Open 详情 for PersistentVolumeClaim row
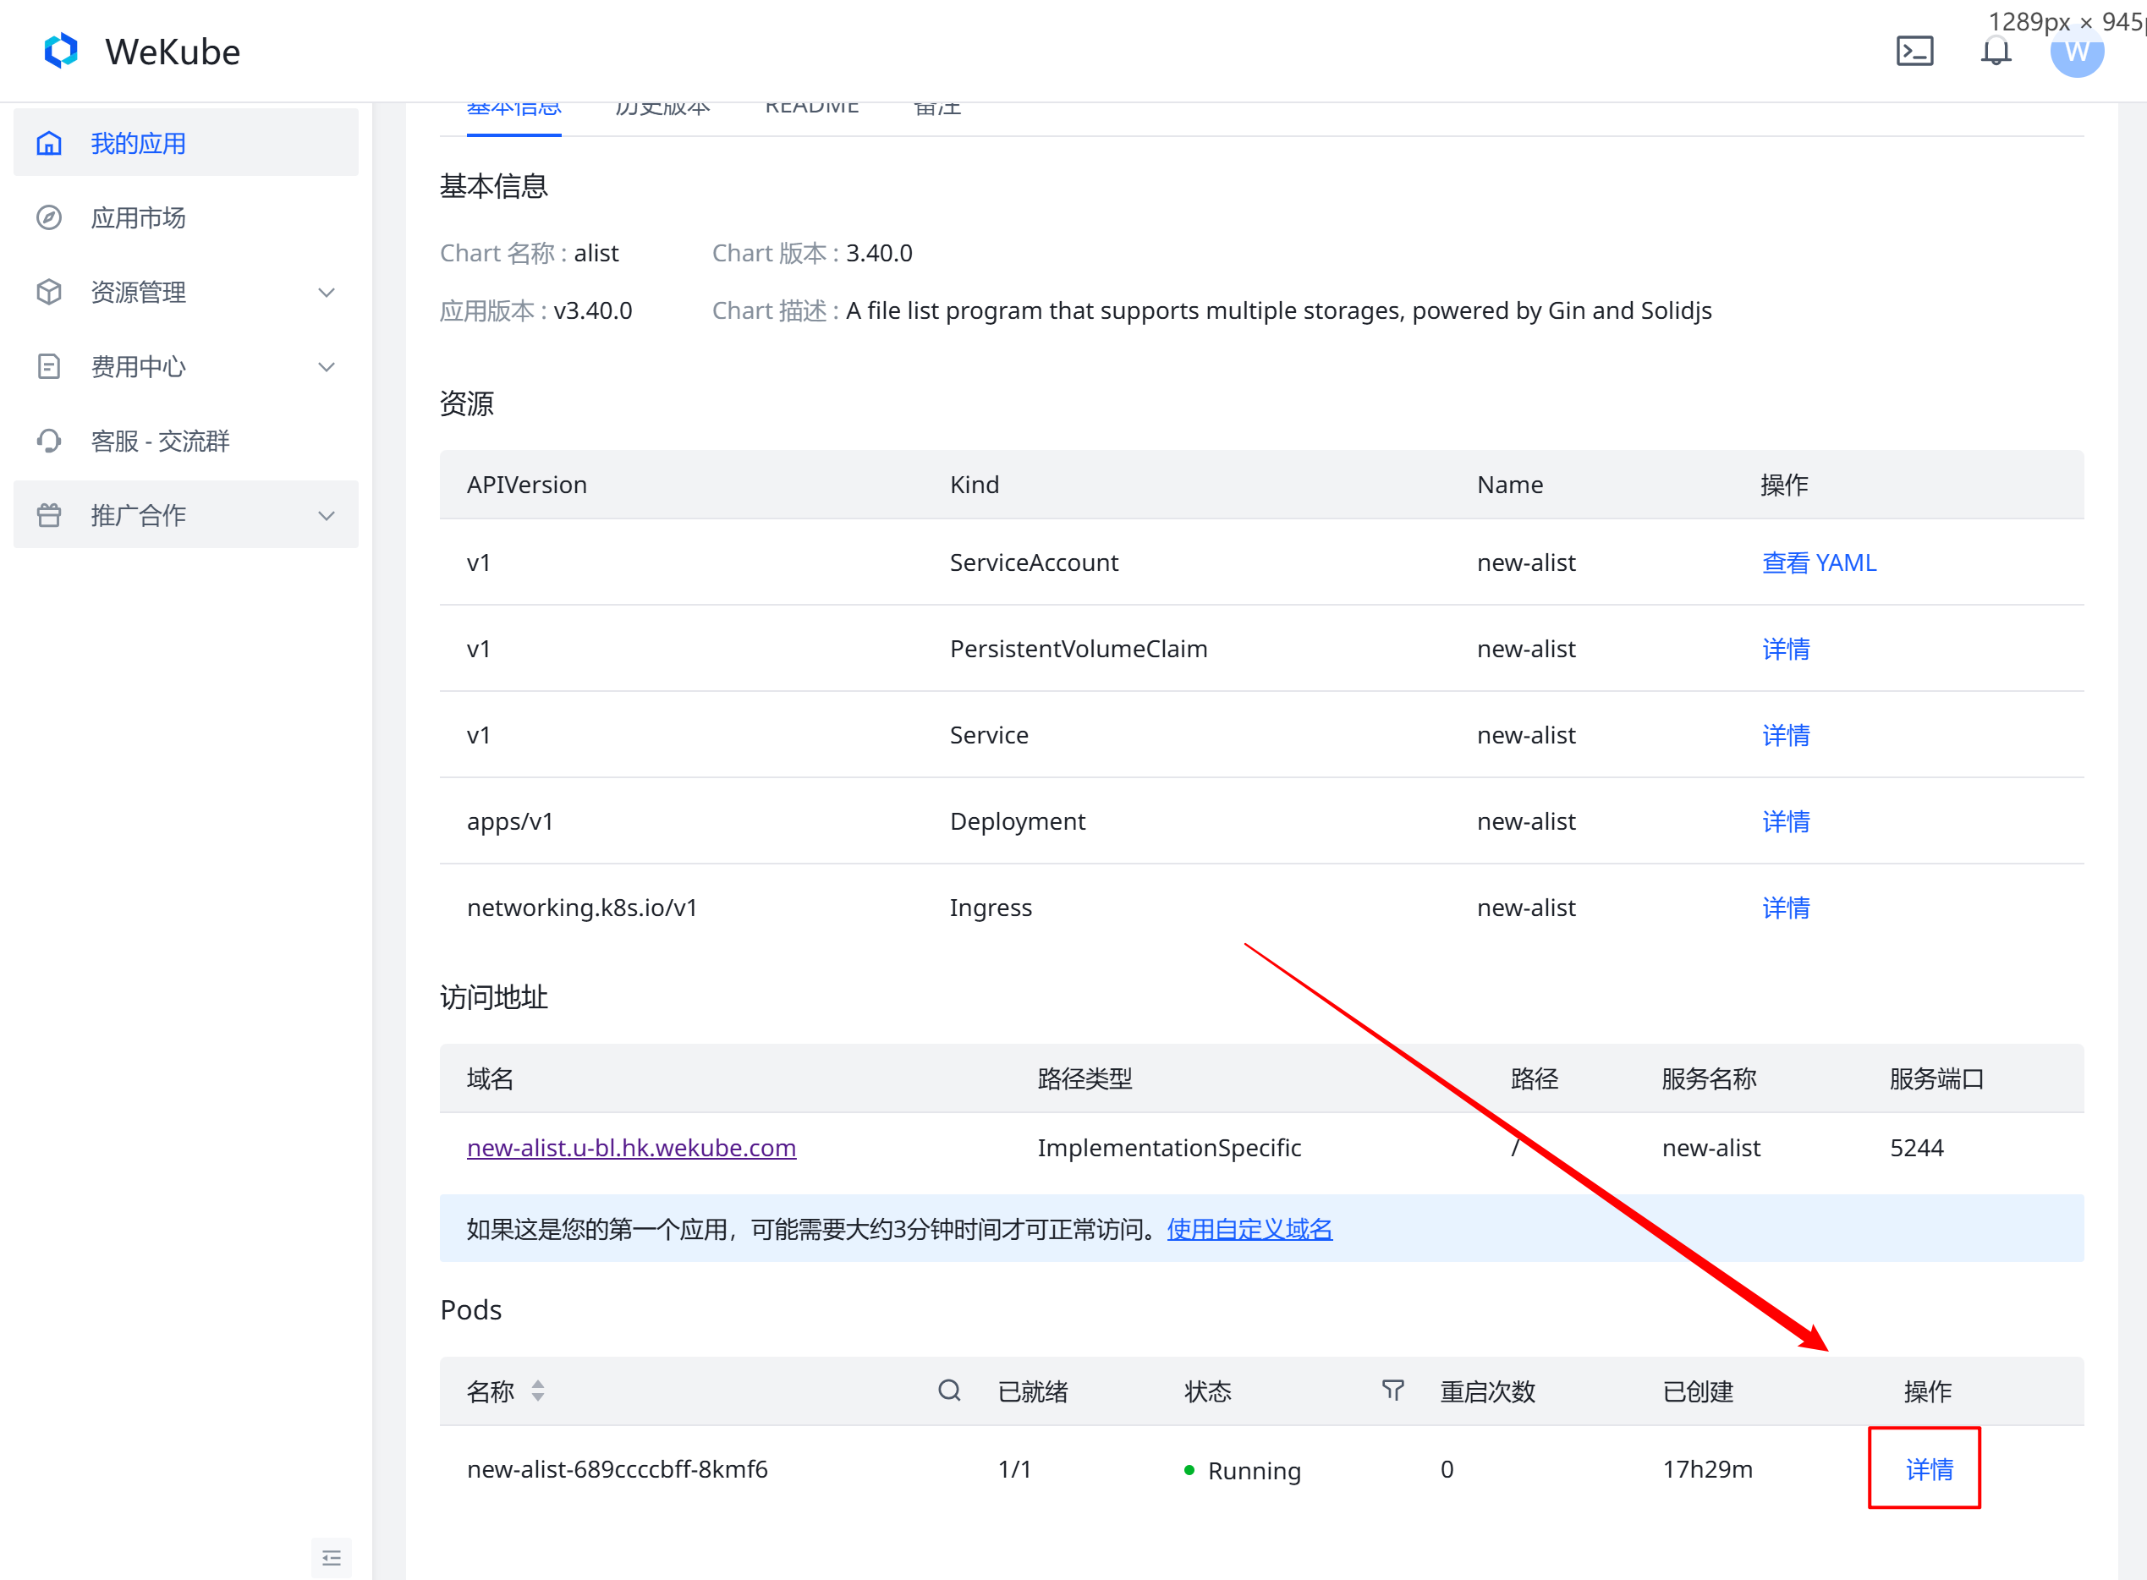Screen dimensions: 2147x1580 click(x=1786, y=649)
